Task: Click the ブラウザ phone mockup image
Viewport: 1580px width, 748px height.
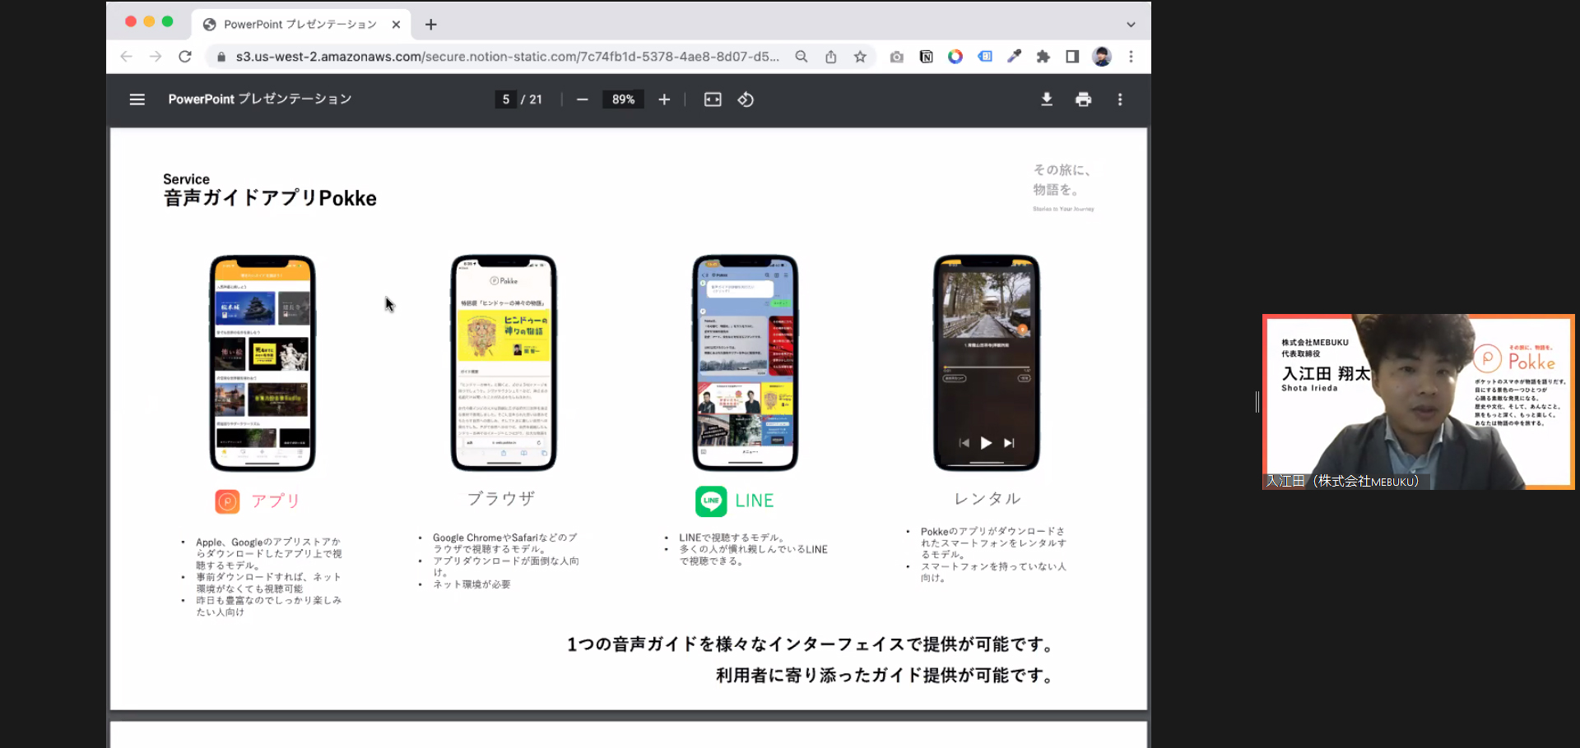Action: [x=504, y=362]
